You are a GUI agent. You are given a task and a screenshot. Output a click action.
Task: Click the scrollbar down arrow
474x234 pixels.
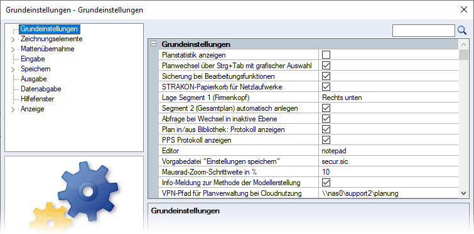coord(463,193)
